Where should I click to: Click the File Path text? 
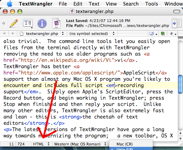118,26
